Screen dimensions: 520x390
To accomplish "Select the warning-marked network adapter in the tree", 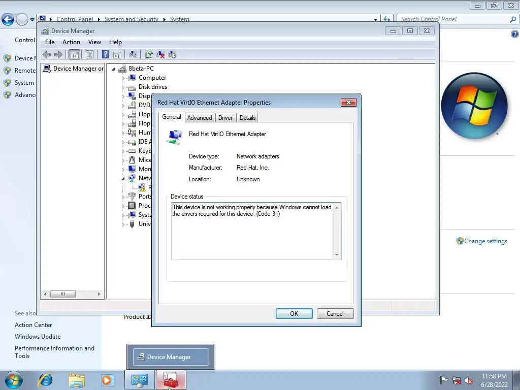I will point(142,187).
